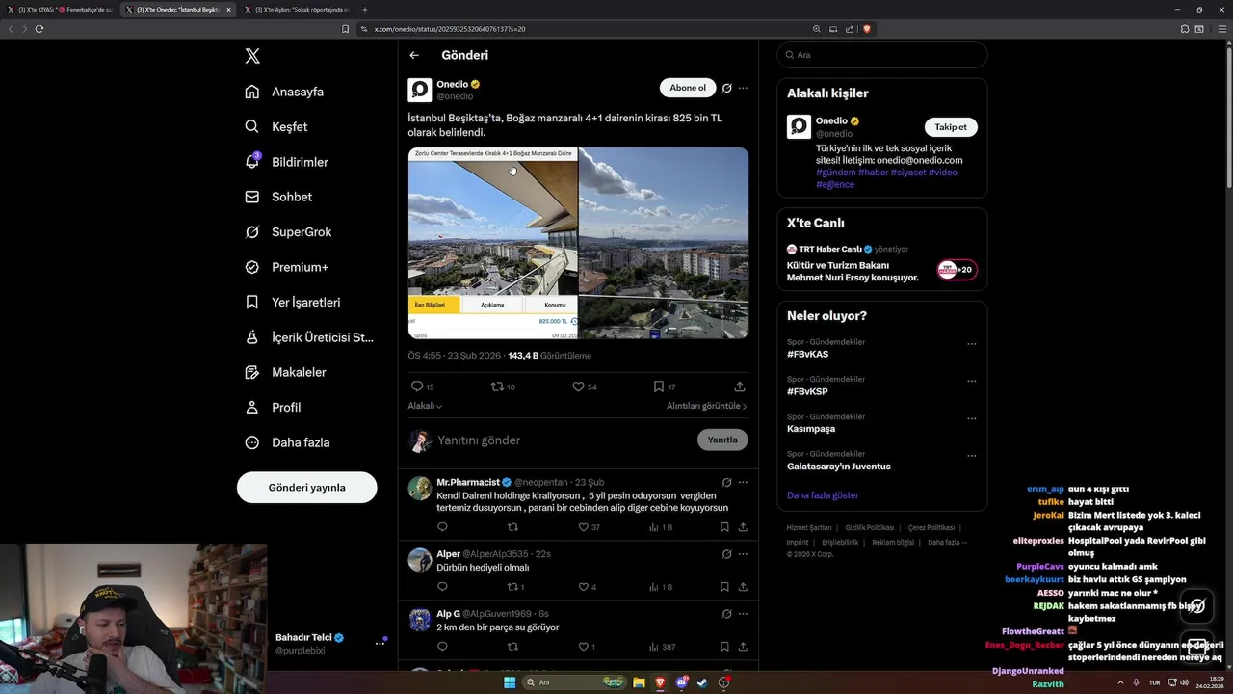The height and width of the screenshot is (694, 1233).
Task: Click Grok icon on Alper's comment
Action: click(x=727, y=554)
